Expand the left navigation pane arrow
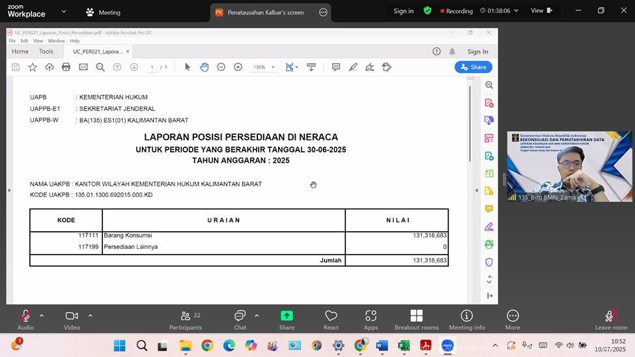Screen dimensions: 635x357 (x=9, y=190)
